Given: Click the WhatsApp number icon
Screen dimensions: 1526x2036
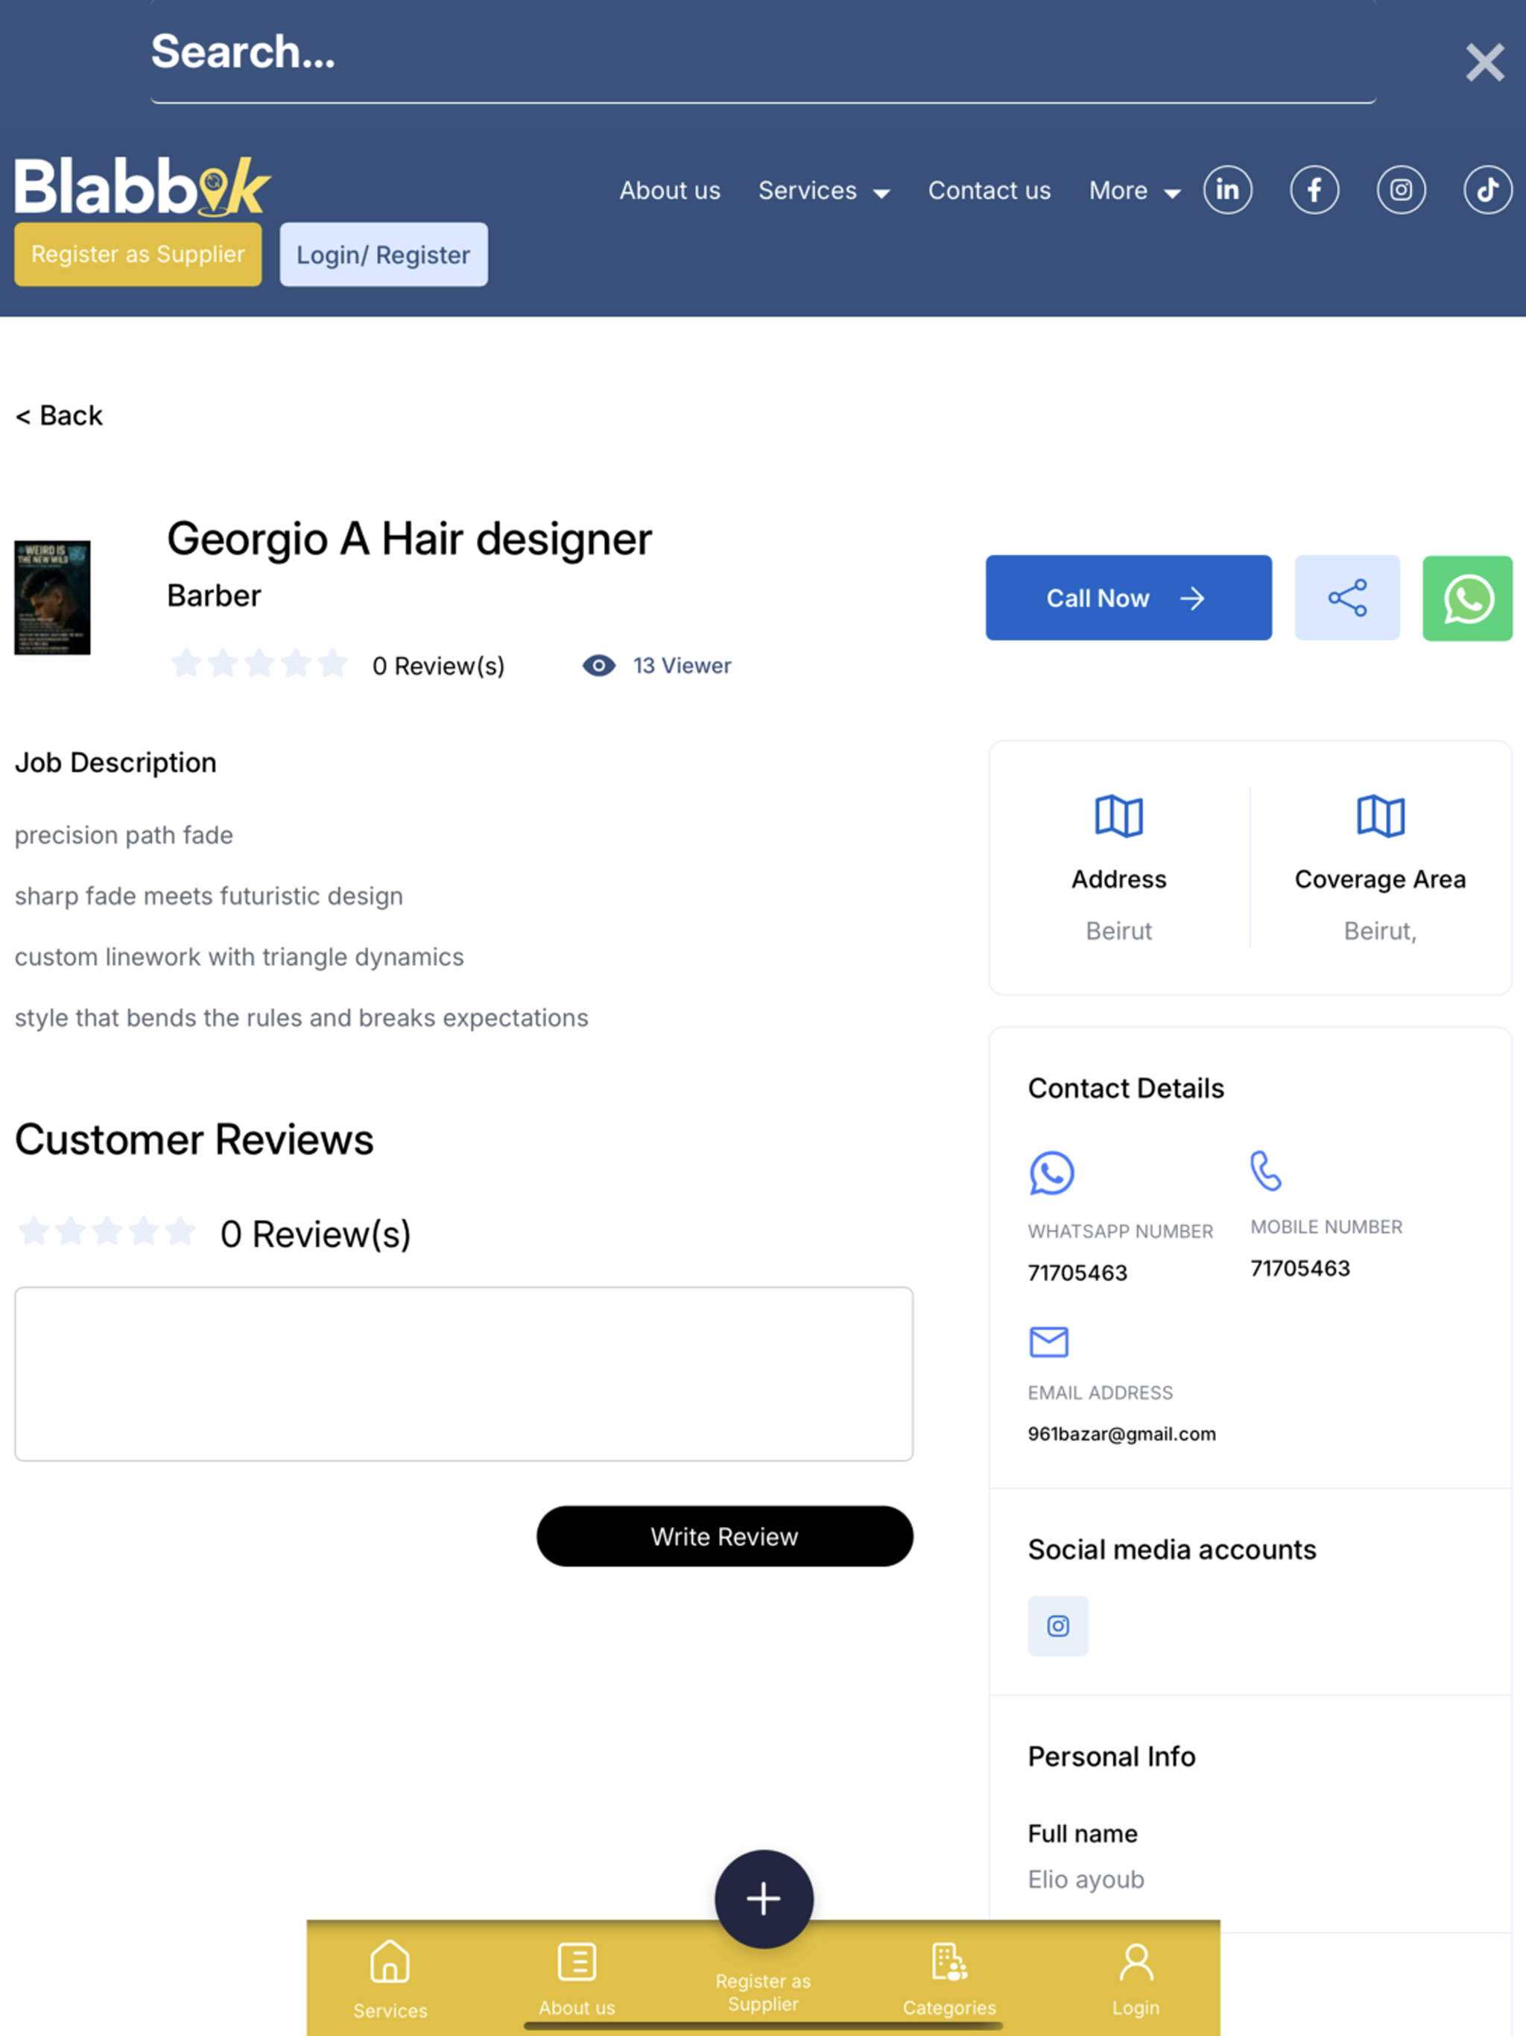Looking at the screenshot, I should tap(1051, 1172).
